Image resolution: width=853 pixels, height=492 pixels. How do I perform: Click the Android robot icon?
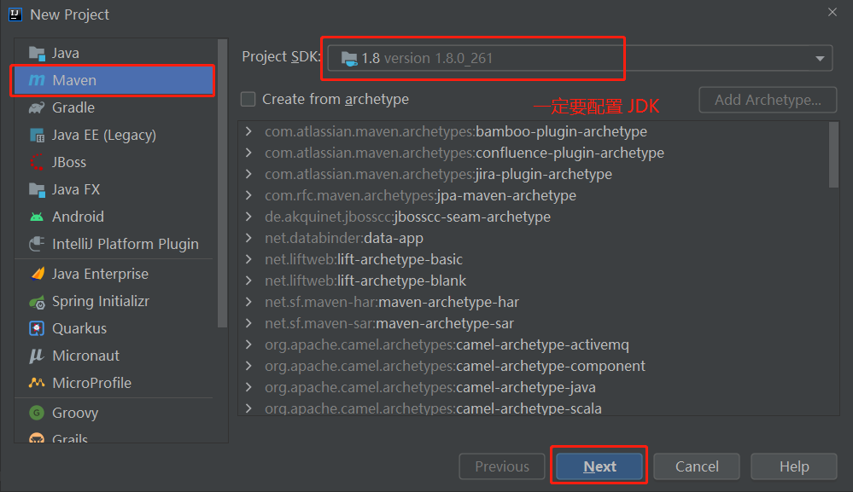(37, 217)
